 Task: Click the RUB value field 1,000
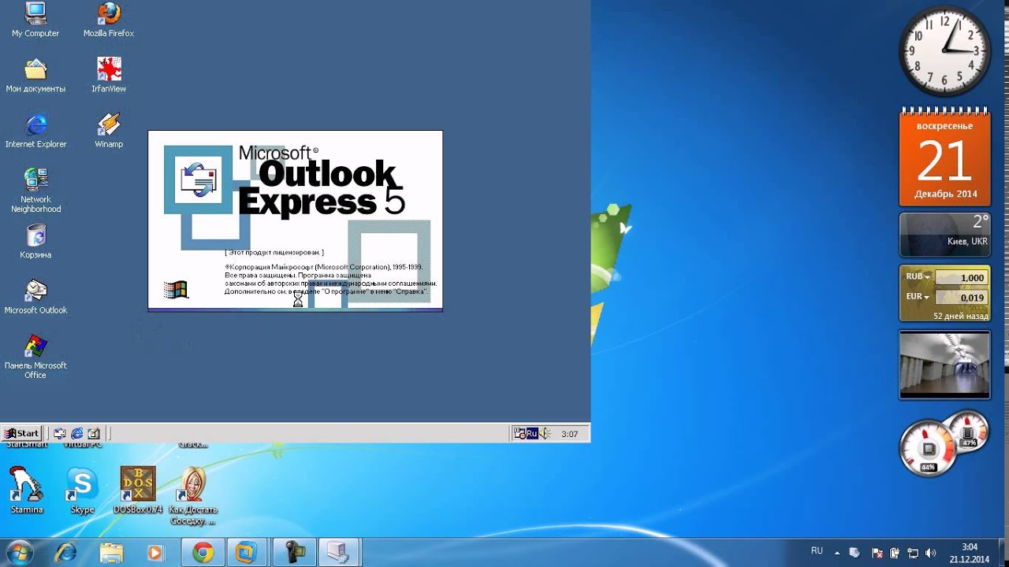click(x=961, y=278)
